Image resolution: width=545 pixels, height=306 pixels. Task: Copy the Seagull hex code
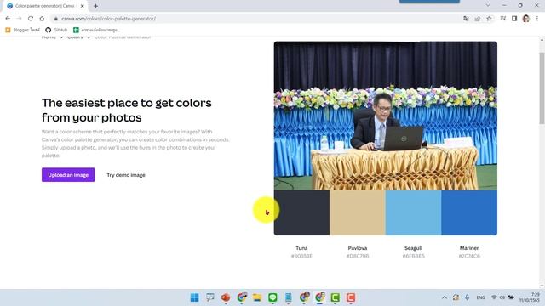point(413,256)
